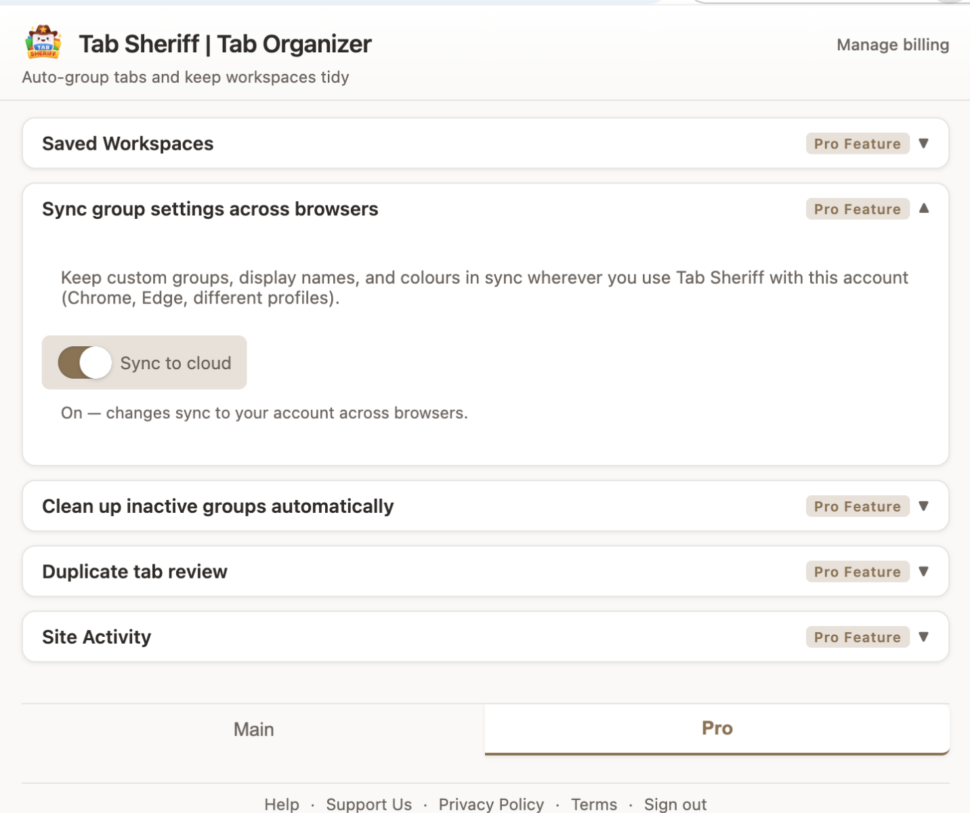Click the Clean up inactive groups automatically heading
The width and height of the screenshot is (970, 813).
click(x=217, y=506)
